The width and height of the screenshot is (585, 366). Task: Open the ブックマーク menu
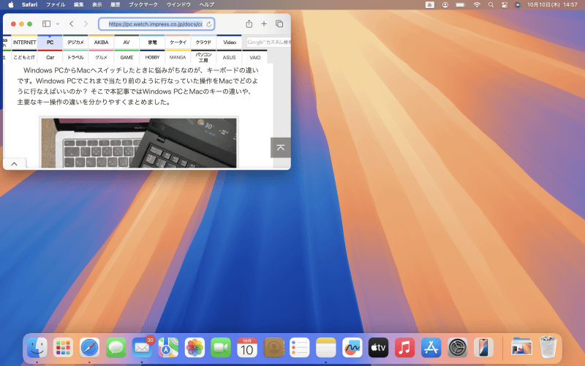[143, 4]
